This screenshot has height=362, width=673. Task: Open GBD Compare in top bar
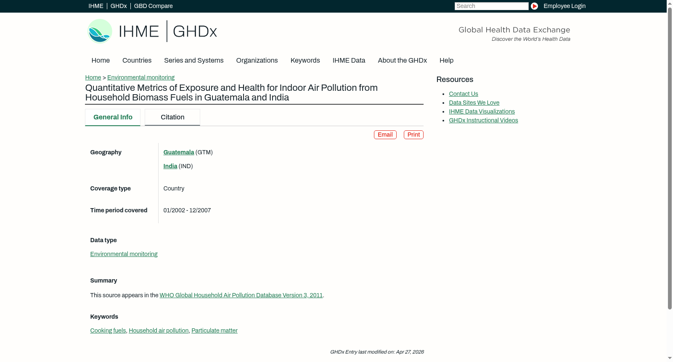pyautogui.click(x=154, y=6)
